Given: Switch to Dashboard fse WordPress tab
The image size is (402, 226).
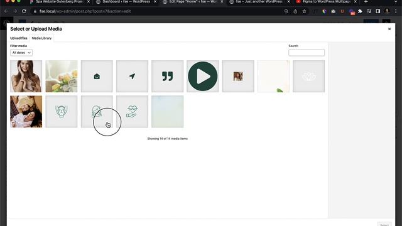Looking at the screenshot, I should (x=126, y=2).
